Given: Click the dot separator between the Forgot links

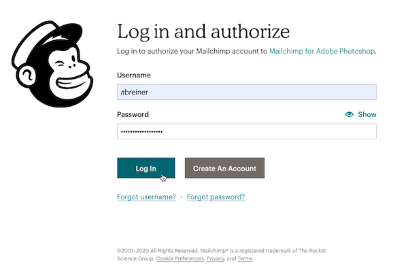Looking at the screenshot, I should [x=182, y=197].
